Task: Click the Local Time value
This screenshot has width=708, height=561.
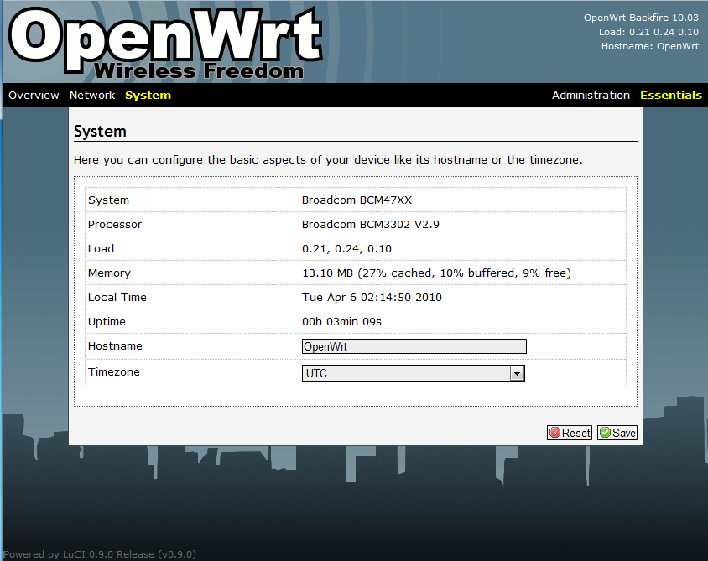Action: pyautogui.click(x=372, y=298)
